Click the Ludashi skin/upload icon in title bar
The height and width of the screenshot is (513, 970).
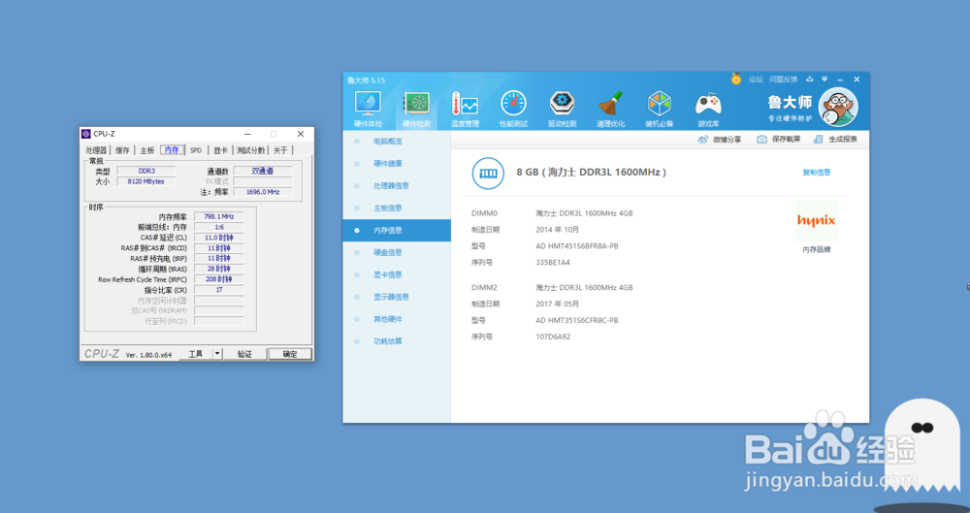pyautogui.click(x=810, y=80)
